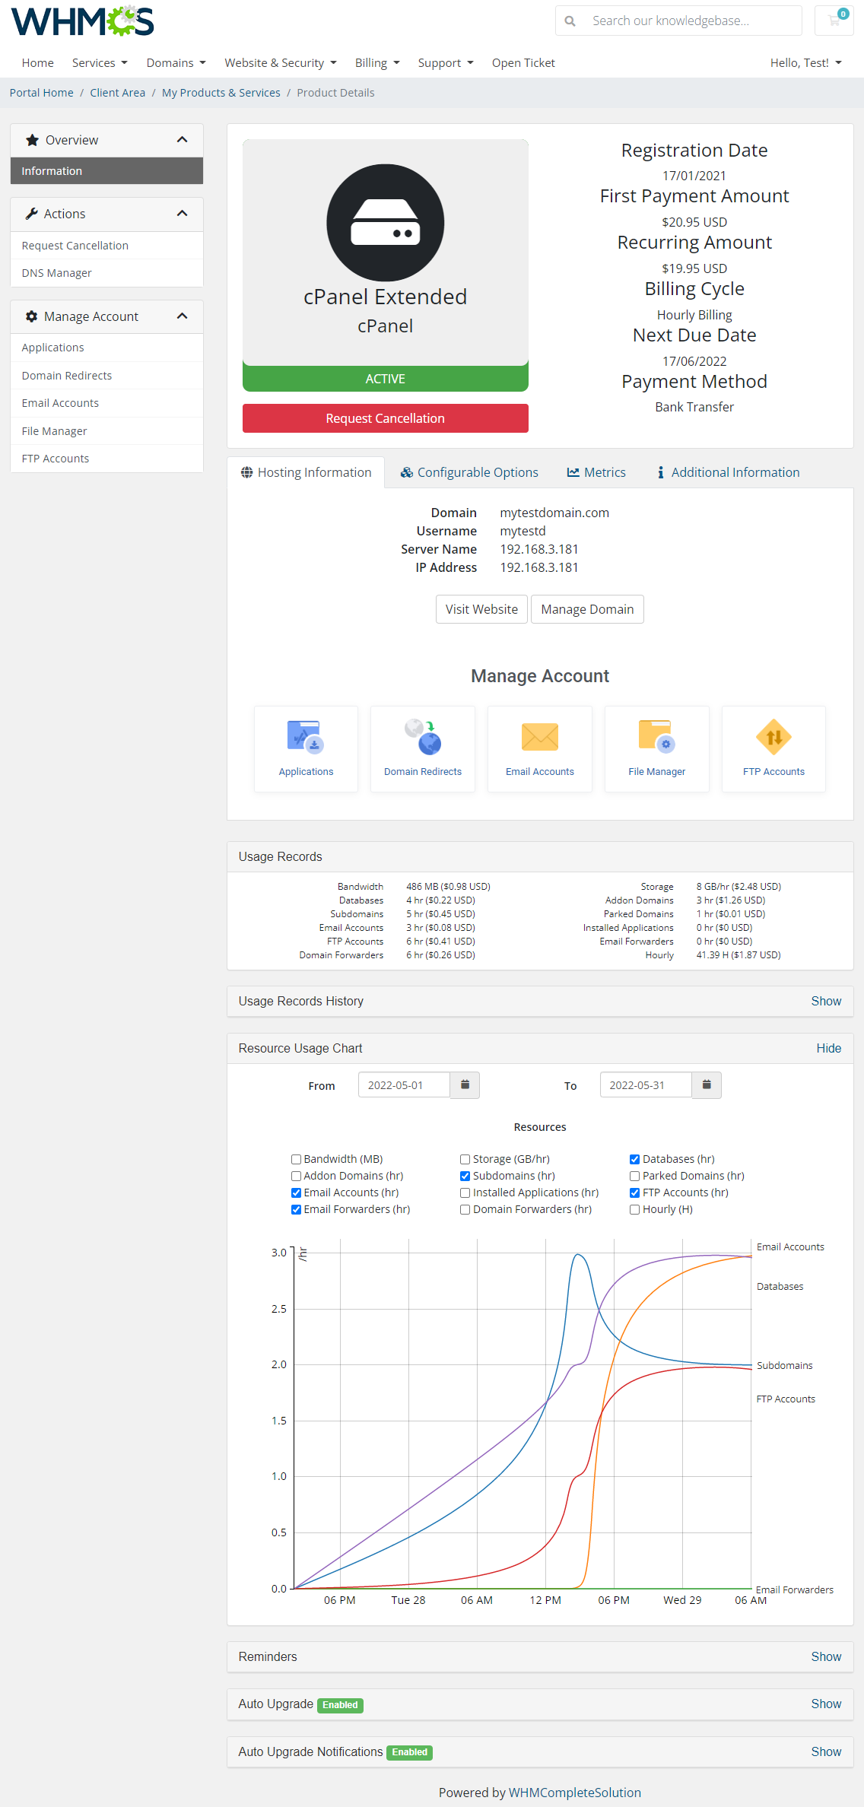The height and width of the screenshot is (1807, 864).
Task: Open FTP Accounts arrows icon
Action: [x=773, y=737]
